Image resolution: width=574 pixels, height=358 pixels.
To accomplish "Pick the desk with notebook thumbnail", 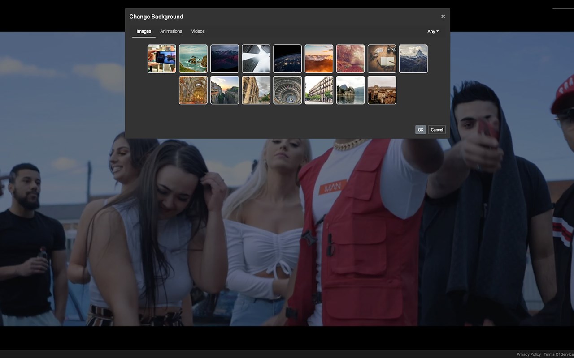I will [382, 59].
